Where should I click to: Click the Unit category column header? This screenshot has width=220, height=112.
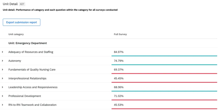(16, 34)
